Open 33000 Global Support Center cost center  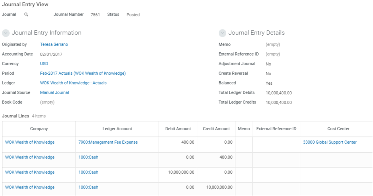coord(330,142)
